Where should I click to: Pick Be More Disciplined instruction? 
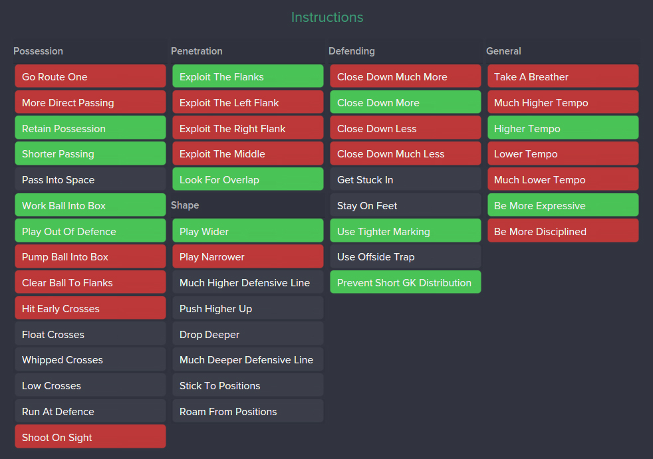click(563, 232)
